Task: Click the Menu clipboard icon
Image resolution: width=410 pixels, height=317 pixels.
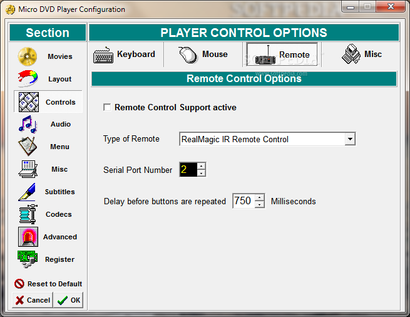Action: 28,147
